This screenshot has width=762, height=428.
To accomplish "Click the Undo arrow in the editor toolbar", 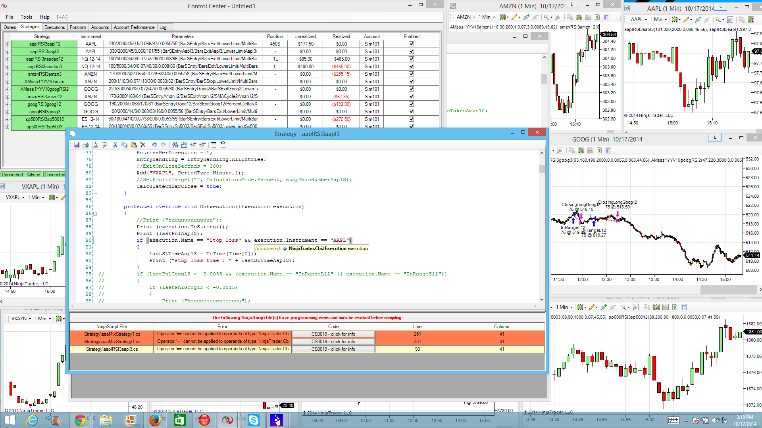I will [x=154, y=145].
